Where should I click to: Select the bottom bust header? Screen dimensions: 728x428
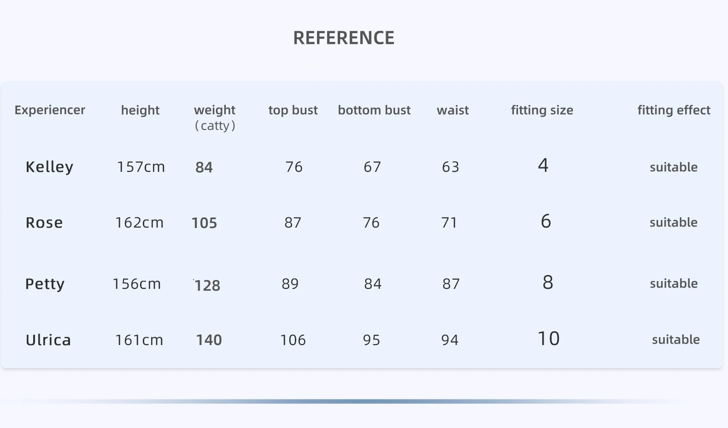pos(374,110)
